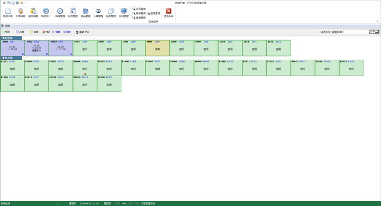Click the 关闭 close tab button
The width and height of the screenshot is (381, 206).
pos(6,26)
